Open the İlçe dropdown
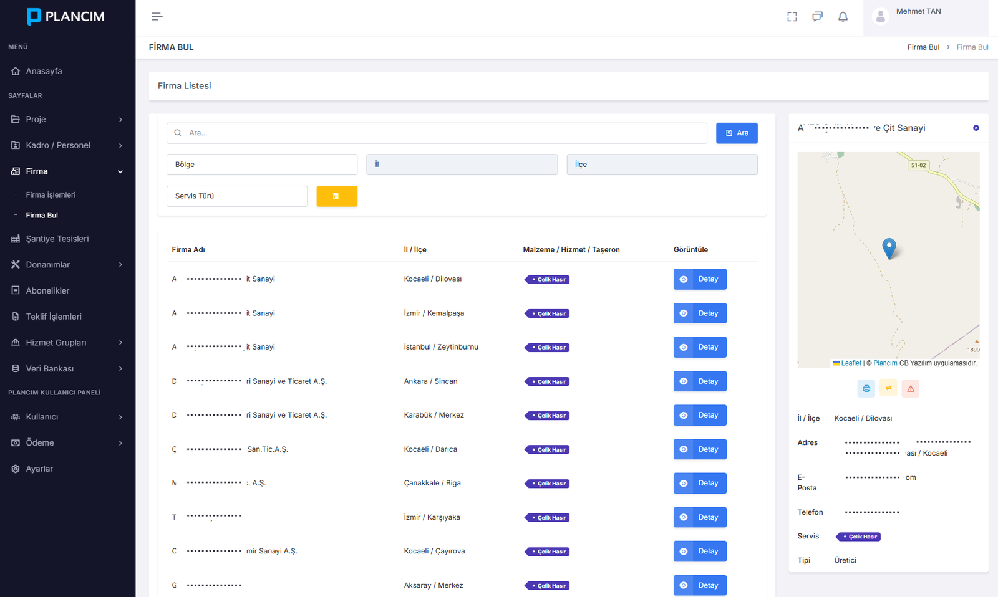 (x=662, y=165)
